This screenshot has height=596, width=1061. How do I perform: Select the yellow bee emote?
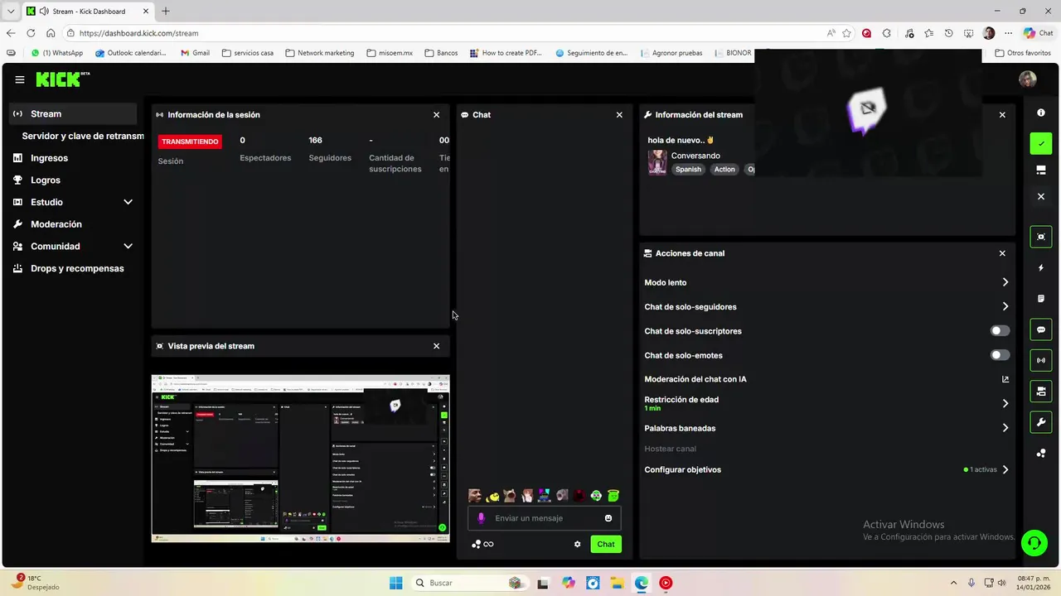pyautogui.click(x=492, y=496)
